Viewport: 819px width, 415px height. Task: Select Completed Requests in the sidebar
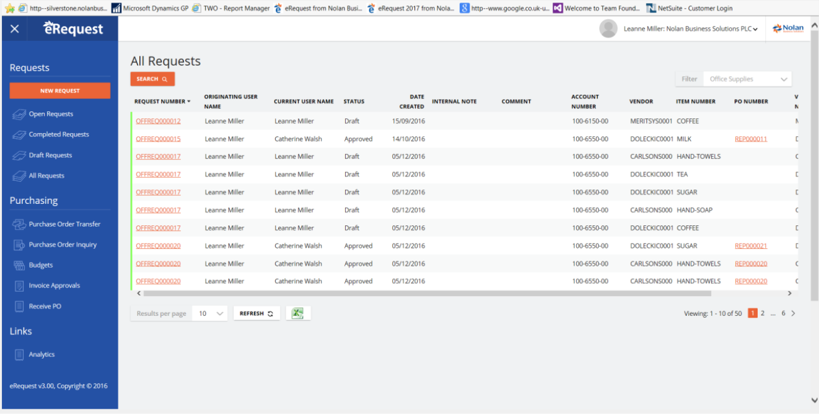[58, 134]
